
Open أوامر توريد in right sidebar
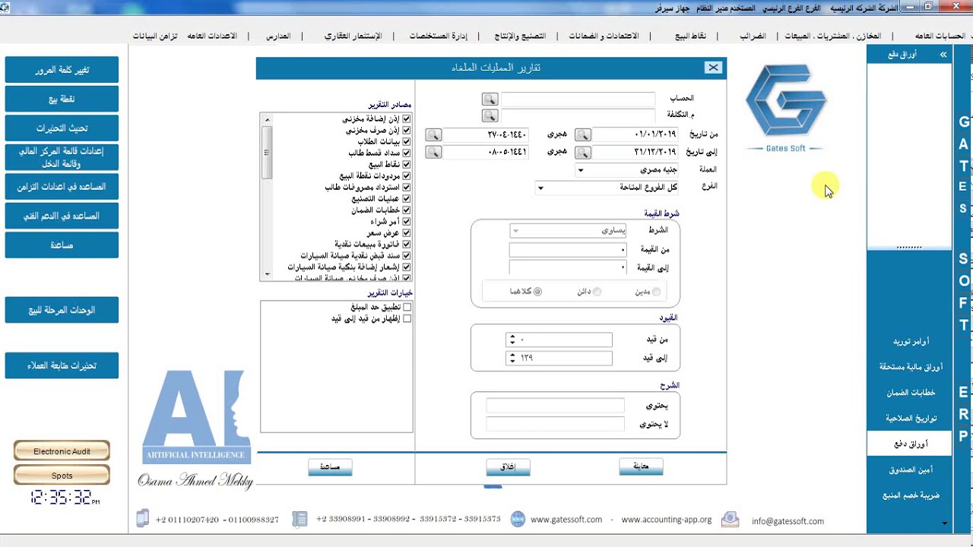[910, 342]
